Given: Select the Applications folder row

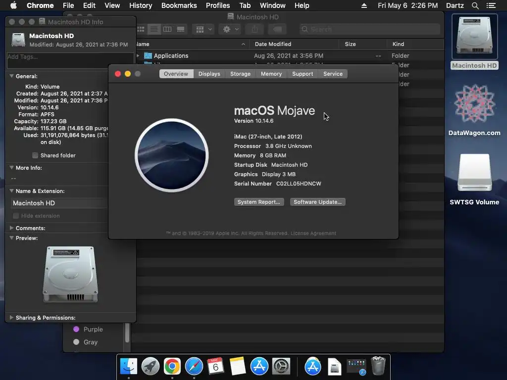Looking at the screenshot, I should 289,55.
